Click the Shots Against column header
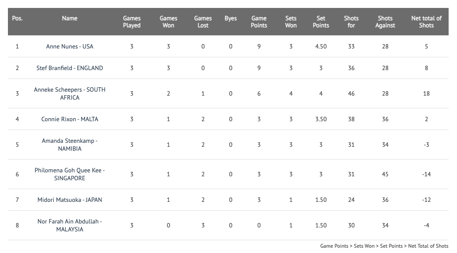 (x=385, y=22)
